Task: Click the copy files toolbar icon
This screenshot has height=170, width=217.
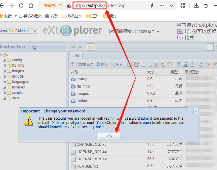Action: pos(143,64)
